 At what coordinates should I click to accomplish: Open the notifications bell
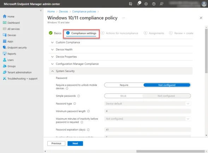138,4
